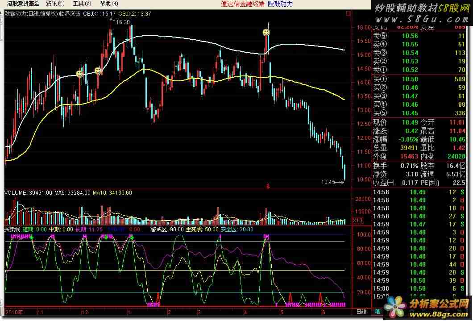Click the 临界突破 indicator name
The width and height of the screenshot is (473, 321).
tap(70, 13)
